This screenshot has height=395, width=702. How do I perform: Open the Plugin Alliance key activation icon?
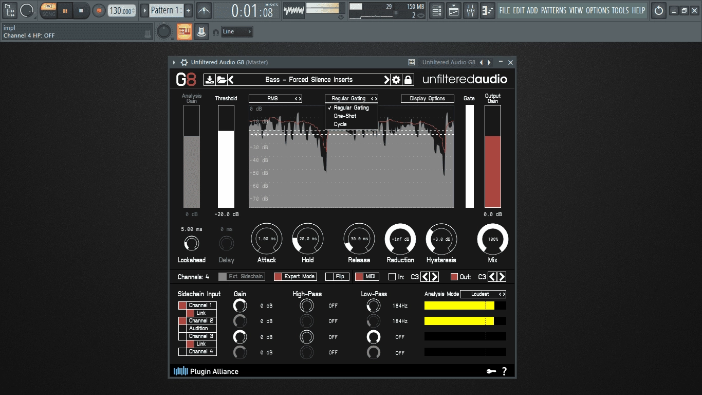click(x=491, y=371)
